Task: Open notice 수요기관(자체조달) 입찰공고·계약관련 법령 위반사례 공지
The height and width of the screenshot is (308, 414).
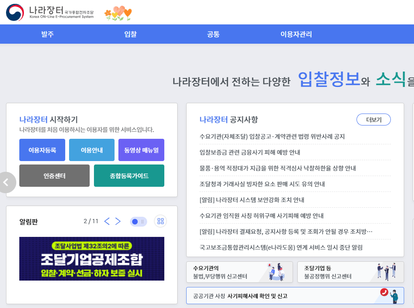Action: point(272,137)
